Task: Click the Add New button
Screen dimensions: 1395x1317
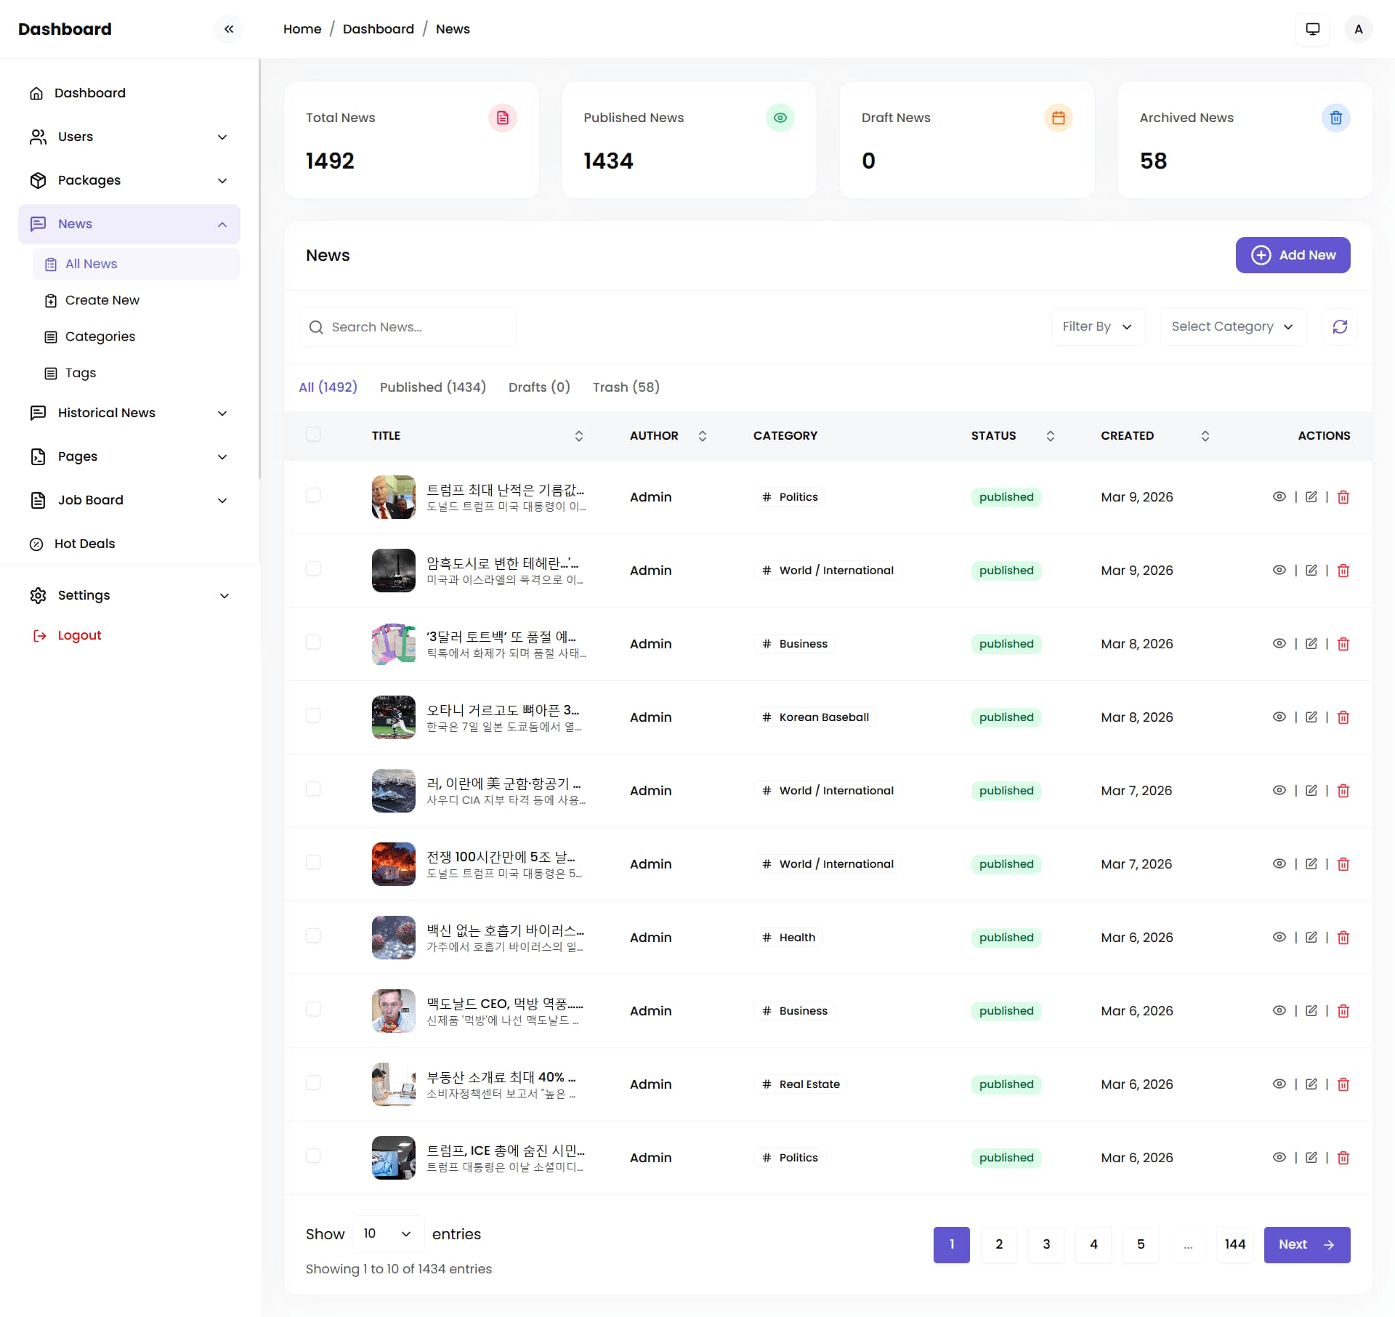Action: tap(1293, 255)
